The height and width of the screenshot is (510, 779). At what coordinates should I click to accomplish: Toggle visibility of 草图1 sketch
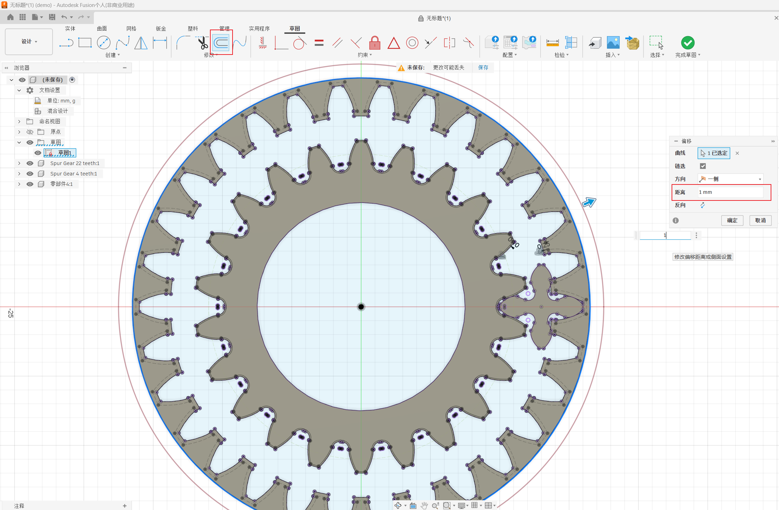[38, 153]
